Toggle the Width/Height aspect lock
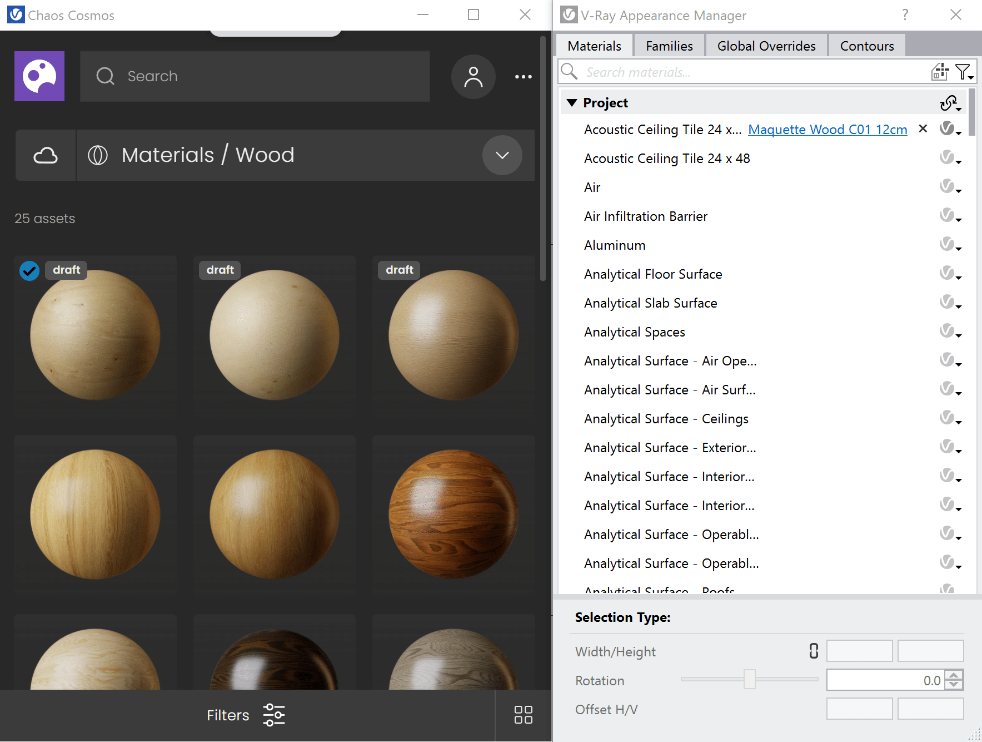Image resolution: width=982 pixels, height=742 pixels. 814,651
